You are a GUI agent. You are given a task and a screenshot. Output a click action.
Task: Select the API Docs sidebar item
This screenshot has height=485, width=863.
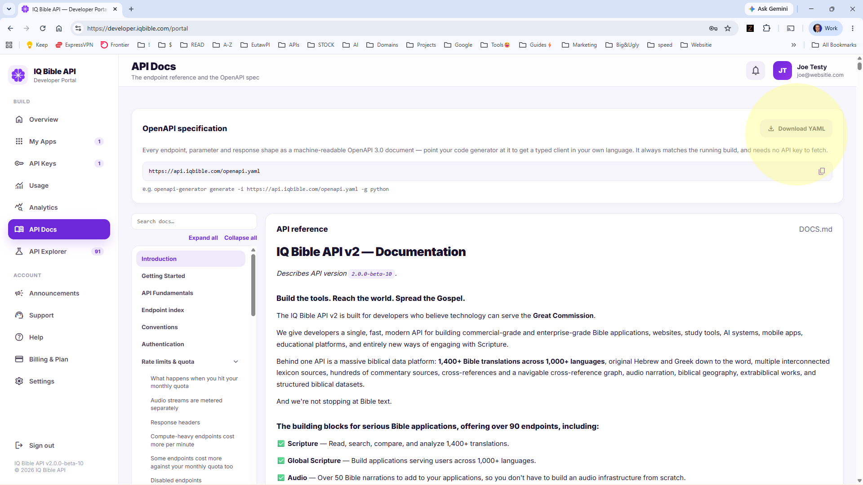coord(59,229)
